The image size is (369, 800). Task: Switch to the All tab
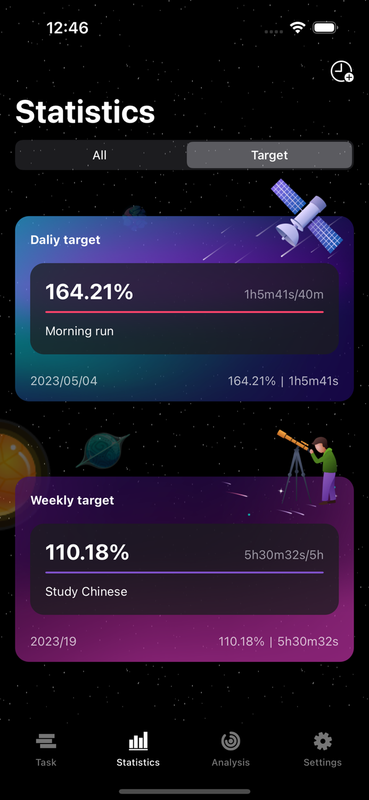100,155
